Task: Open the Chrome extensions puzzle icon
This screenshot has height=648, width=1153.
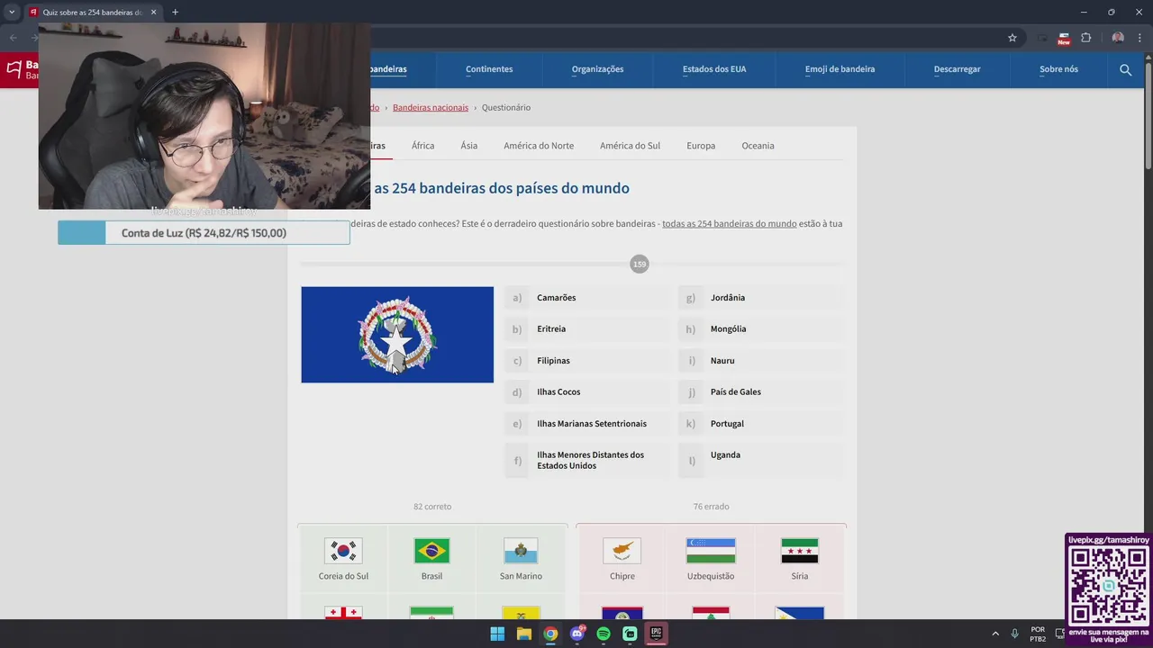Action: pos(1086,38)
